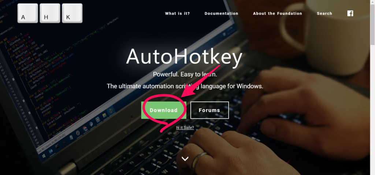Open 'About the Foundation' page
375x175 pixels.
[x=278, y=14]
